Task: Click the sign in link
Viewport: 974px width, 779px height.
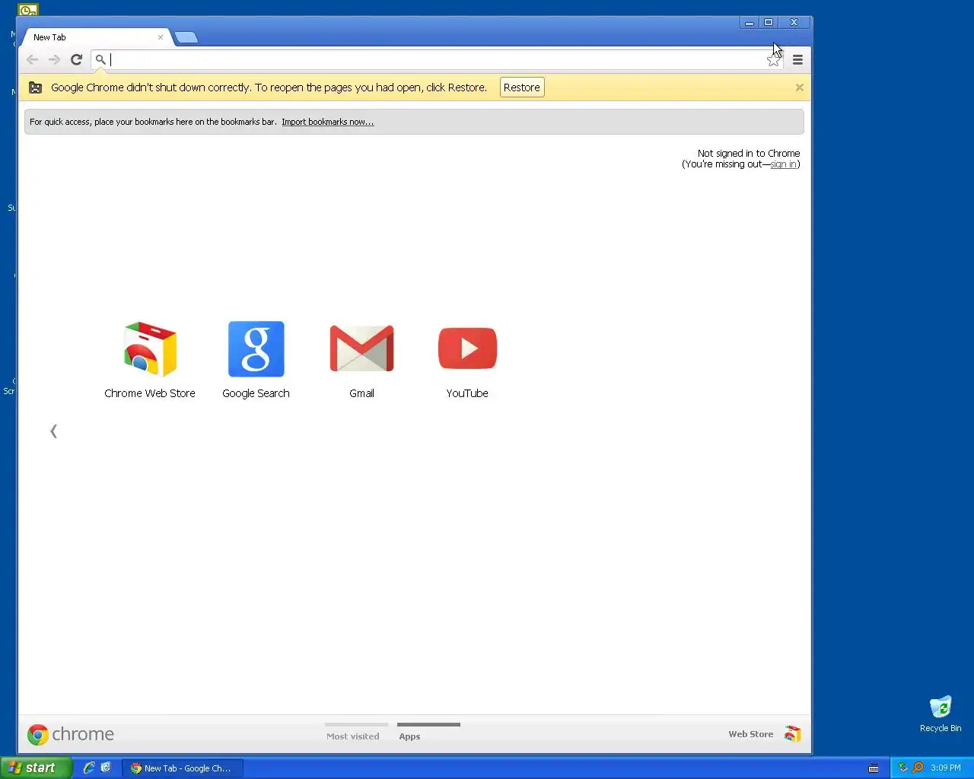Action: coord(783,164)
